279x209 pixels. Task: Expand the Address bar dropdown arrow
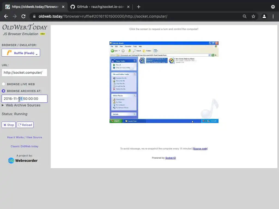pyautogui.click(x=210, y=55)
